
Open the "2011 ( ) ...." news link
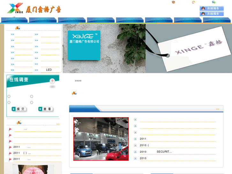[x=22, y=153]
